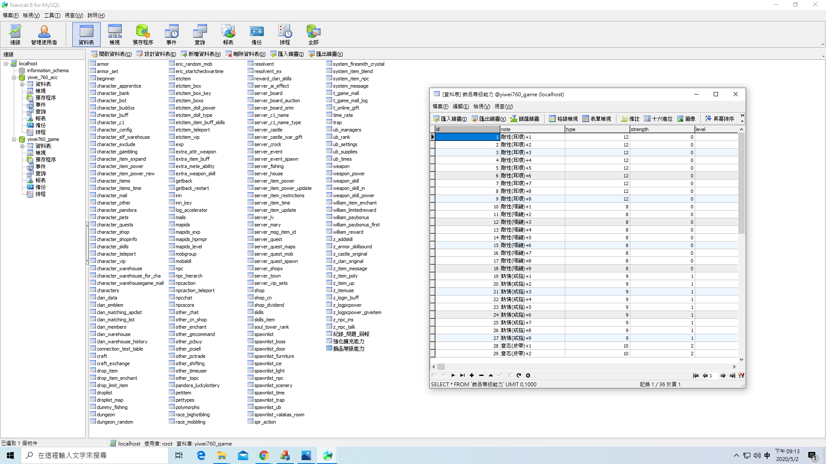
Task: Open 篩選精靈 filter wizard
Action: pos(525,119)
